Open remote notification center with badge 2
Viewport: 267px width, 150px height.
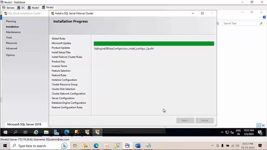pyautogui.click(x=260, y=132)
